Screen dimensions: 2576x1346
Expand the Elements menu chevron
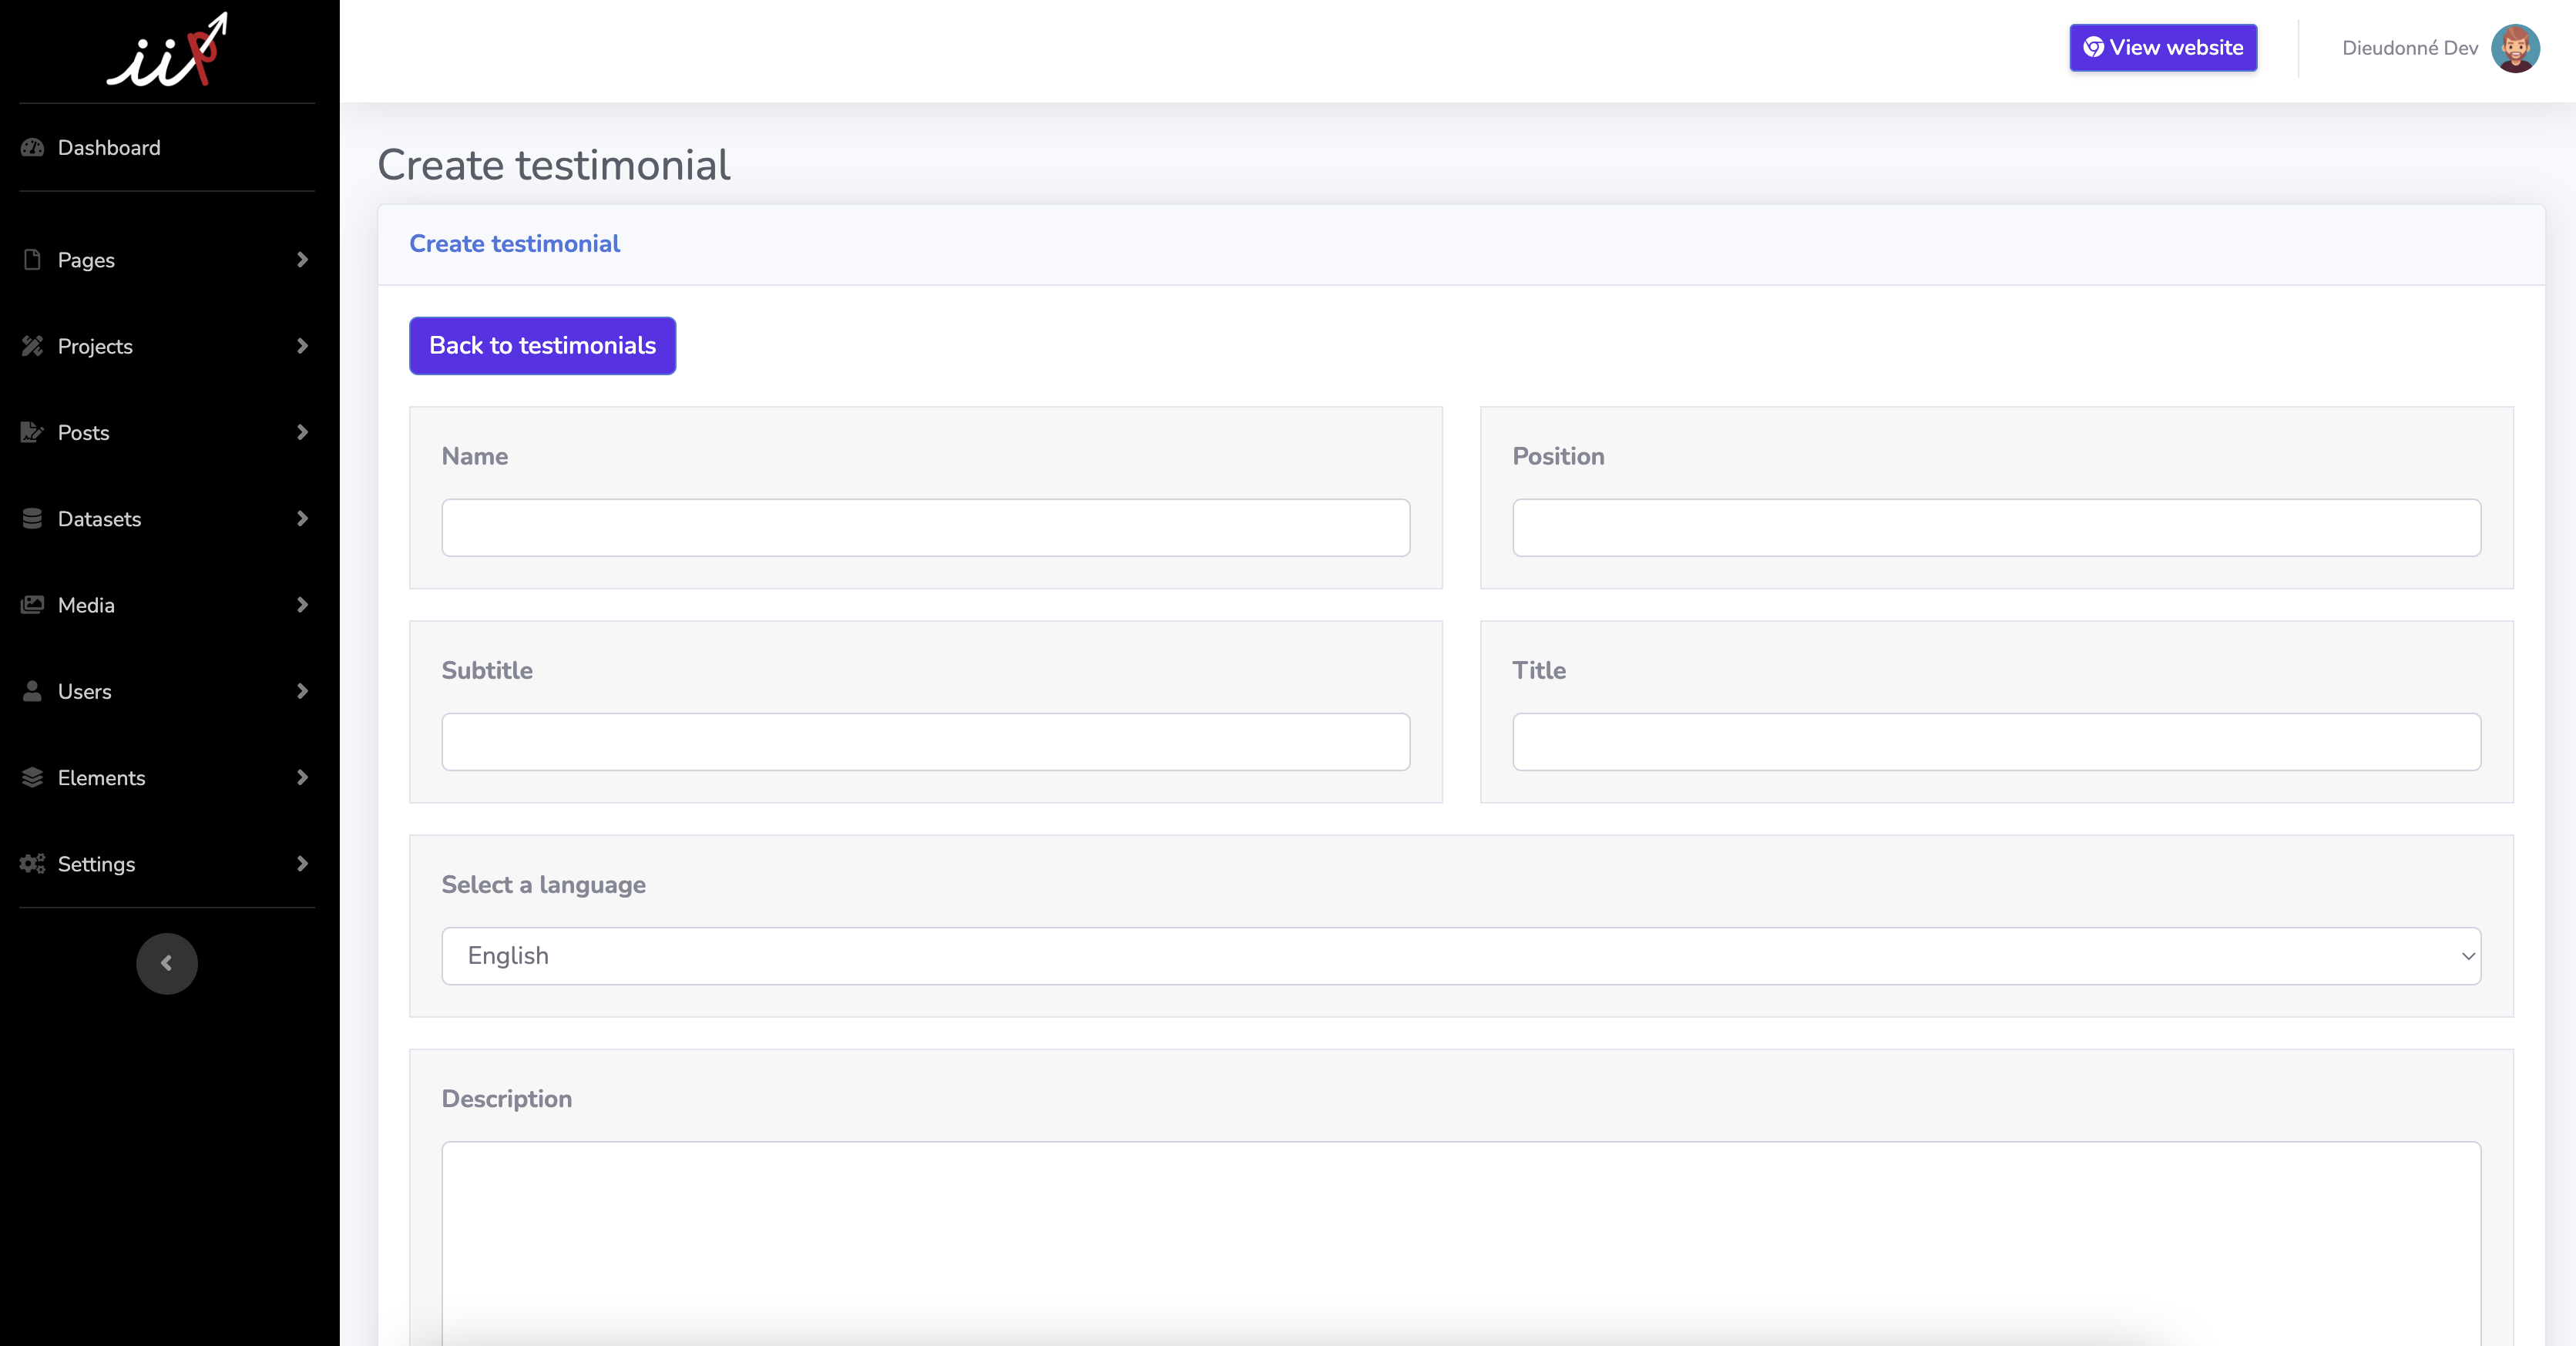point(302,777)
